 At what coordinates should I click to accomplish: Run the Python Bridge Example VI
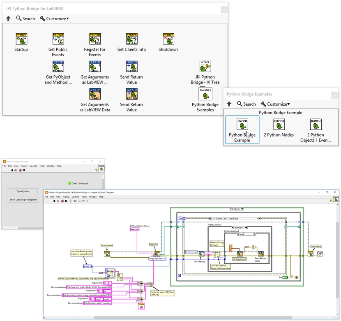pyautogui.click(x=54, y=201)
